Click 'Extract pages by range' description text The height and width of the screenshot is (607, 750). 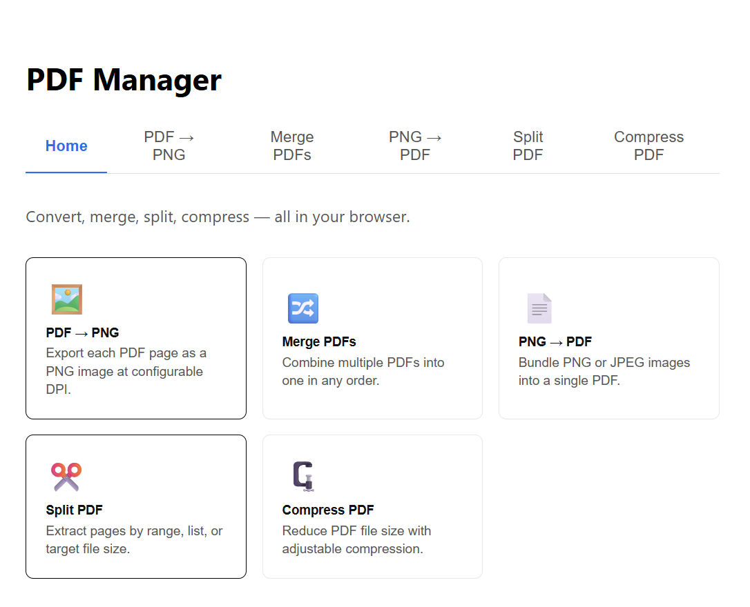pyautogui.click(x=134, y=540)
